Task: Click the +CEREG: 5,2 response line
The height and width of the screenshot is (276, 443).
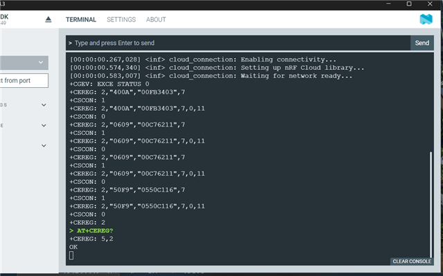Action: pyautogui.click(x=91, y=239)
